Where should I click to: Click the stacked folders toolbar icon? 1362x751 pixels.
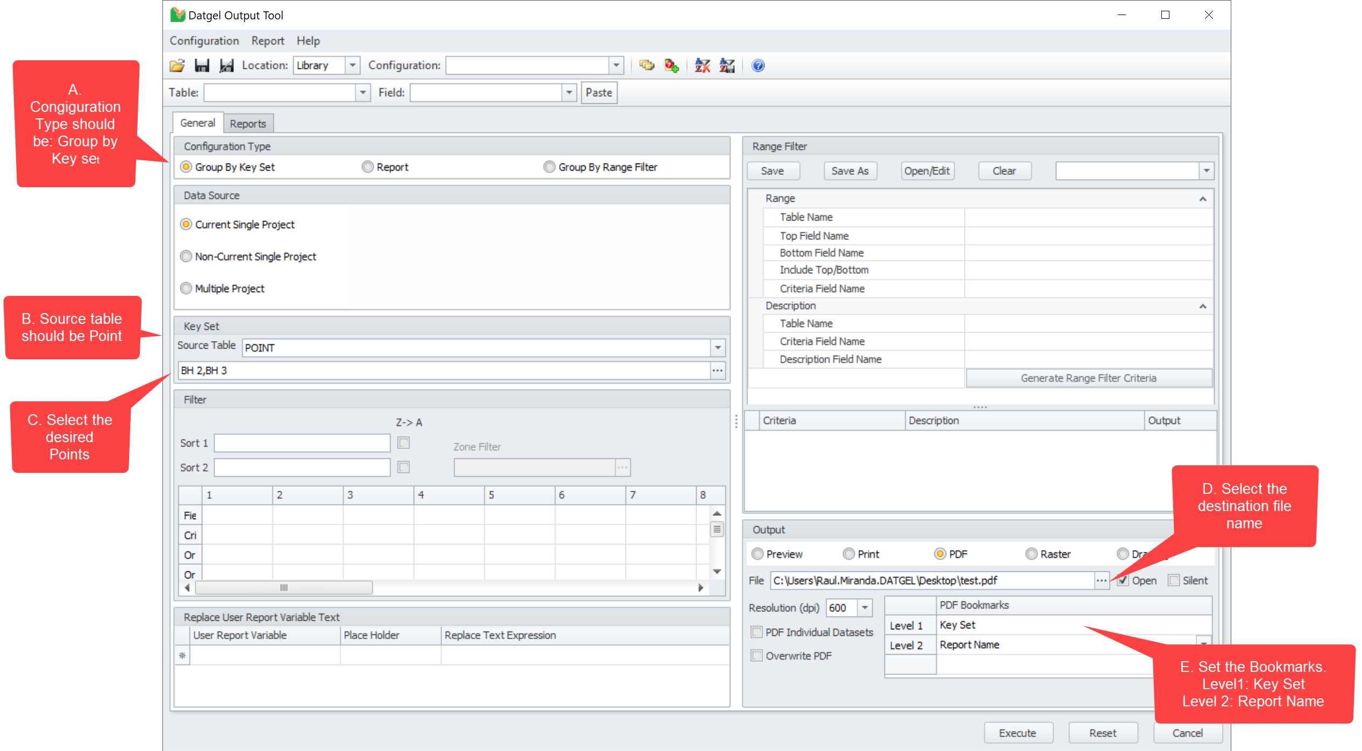(647, 66)
